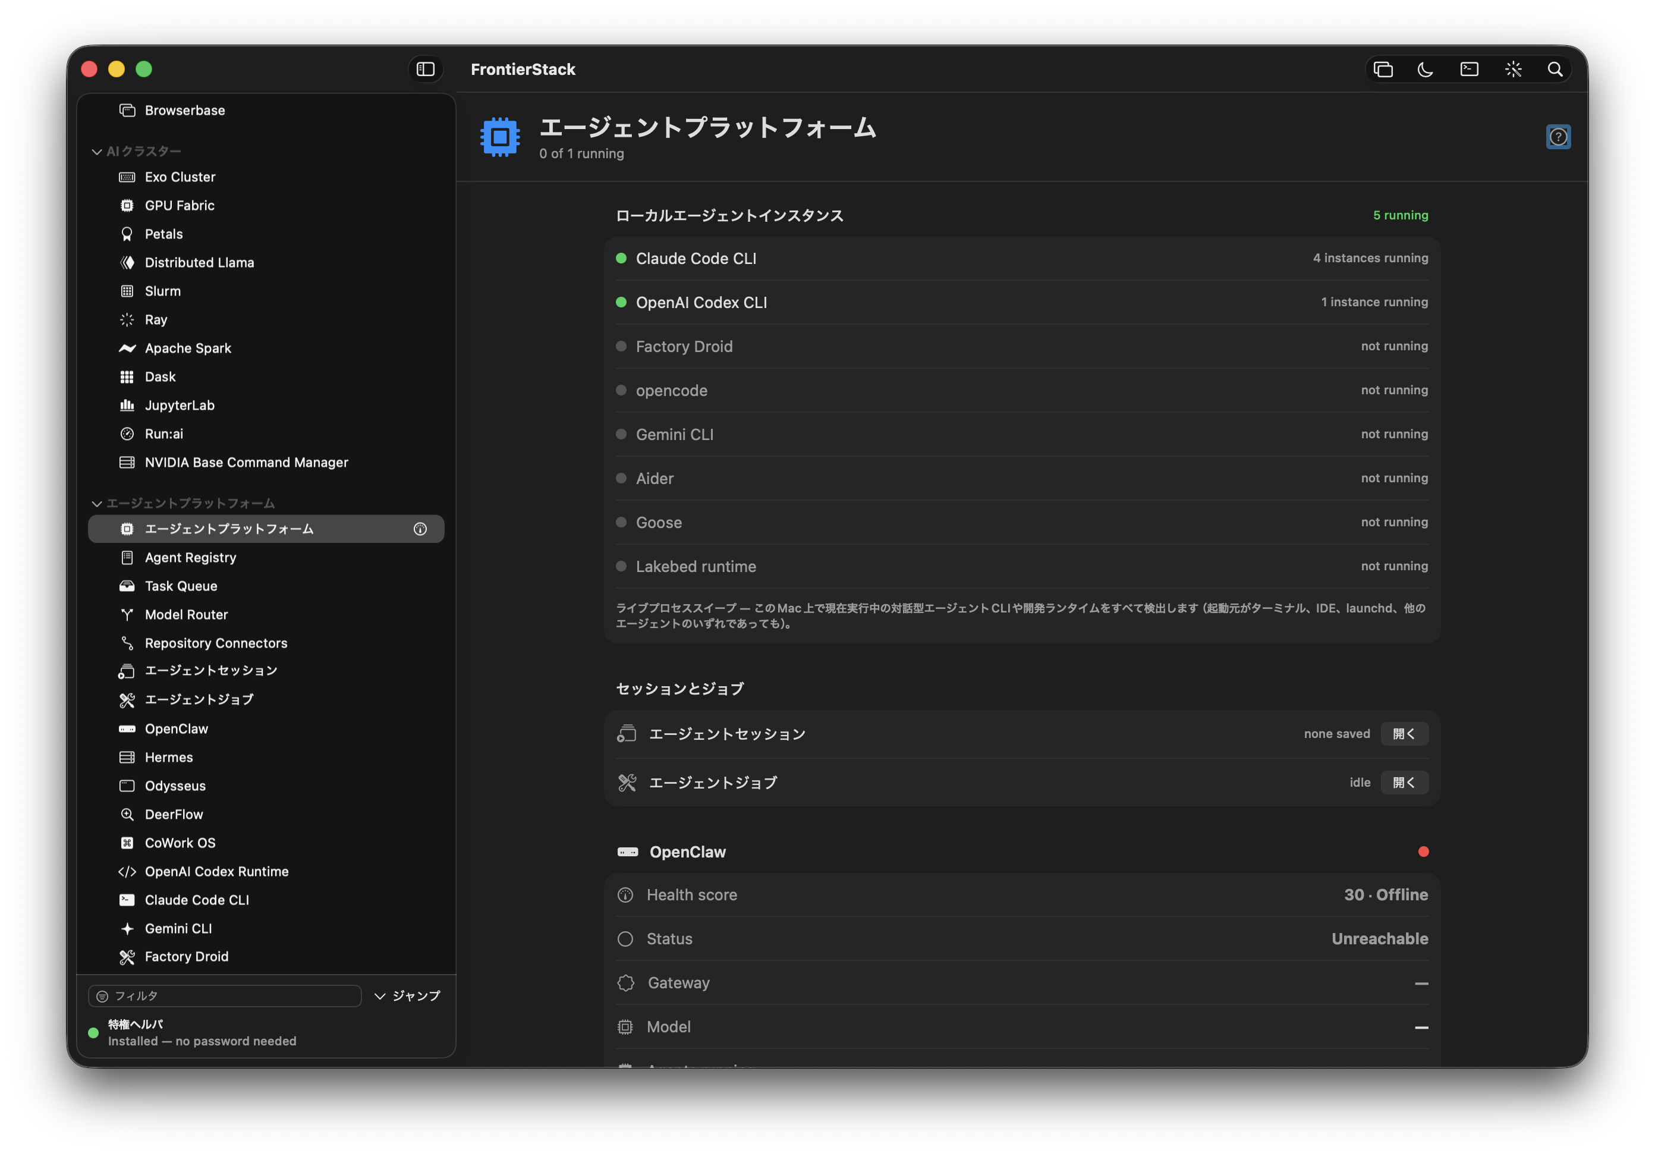This screenshot has width=1655, height=1156.
Task: Click 開く button for エージェントジョブ
Action: pyautogui.click(x=1404, y=783)
